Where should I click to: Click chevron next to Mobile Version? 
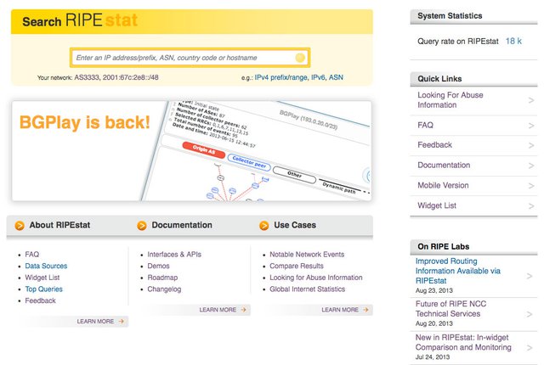point(530,186)
